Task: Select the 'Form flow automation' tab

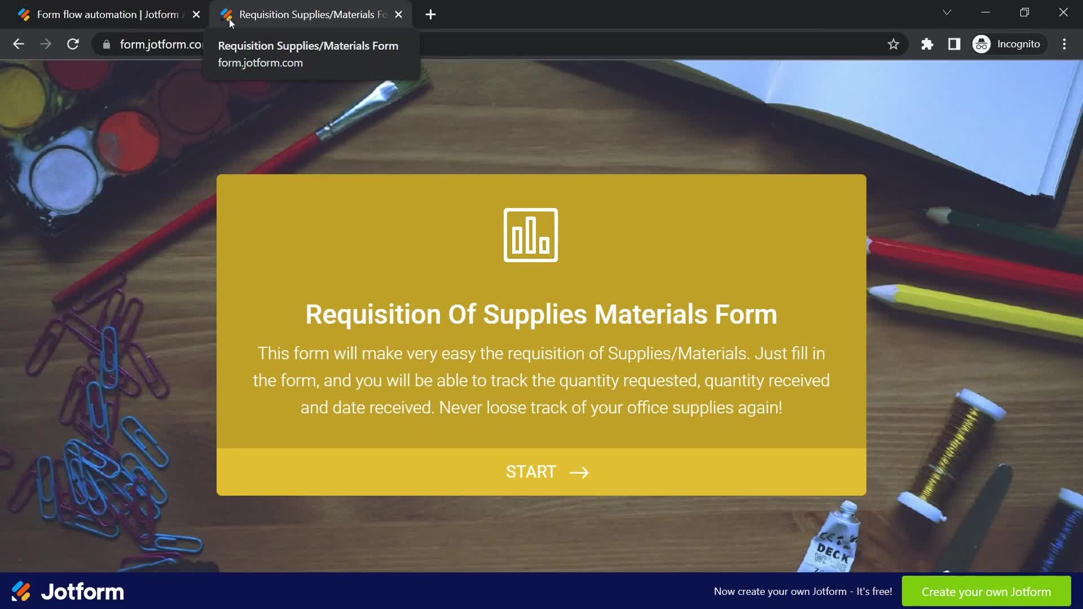Action: pos(108,15)
